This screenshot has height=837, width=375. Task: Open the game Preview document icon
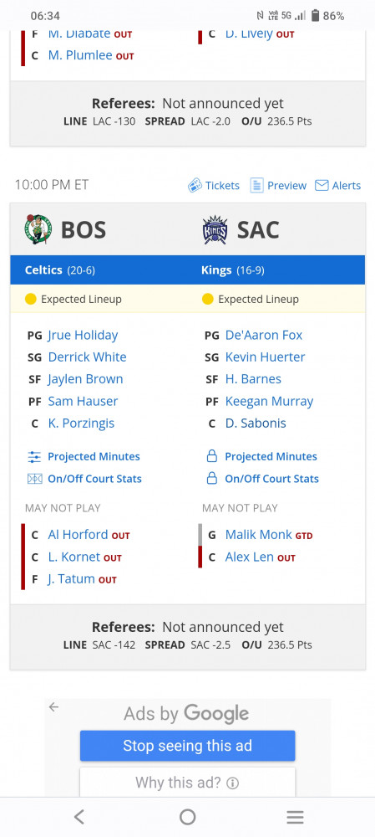(x=256, y=185)
